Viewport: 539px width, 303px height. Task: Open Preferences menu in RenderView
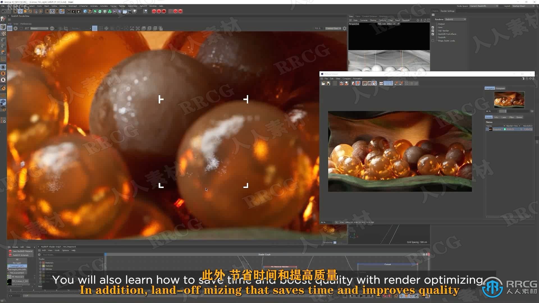pyautogui.click(x=26, y=24)
